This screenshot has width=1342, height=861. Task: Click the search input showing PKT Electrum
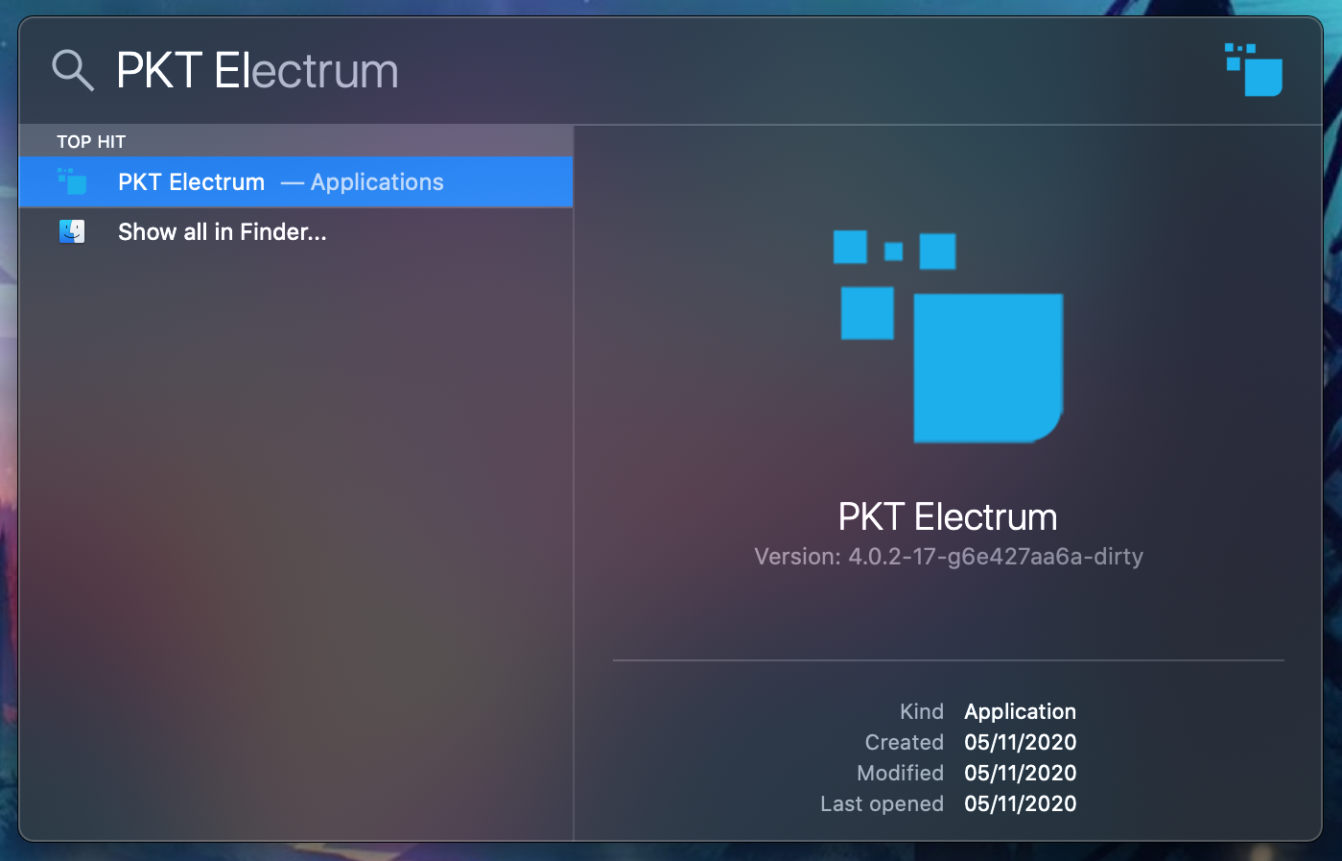point(257,70)
